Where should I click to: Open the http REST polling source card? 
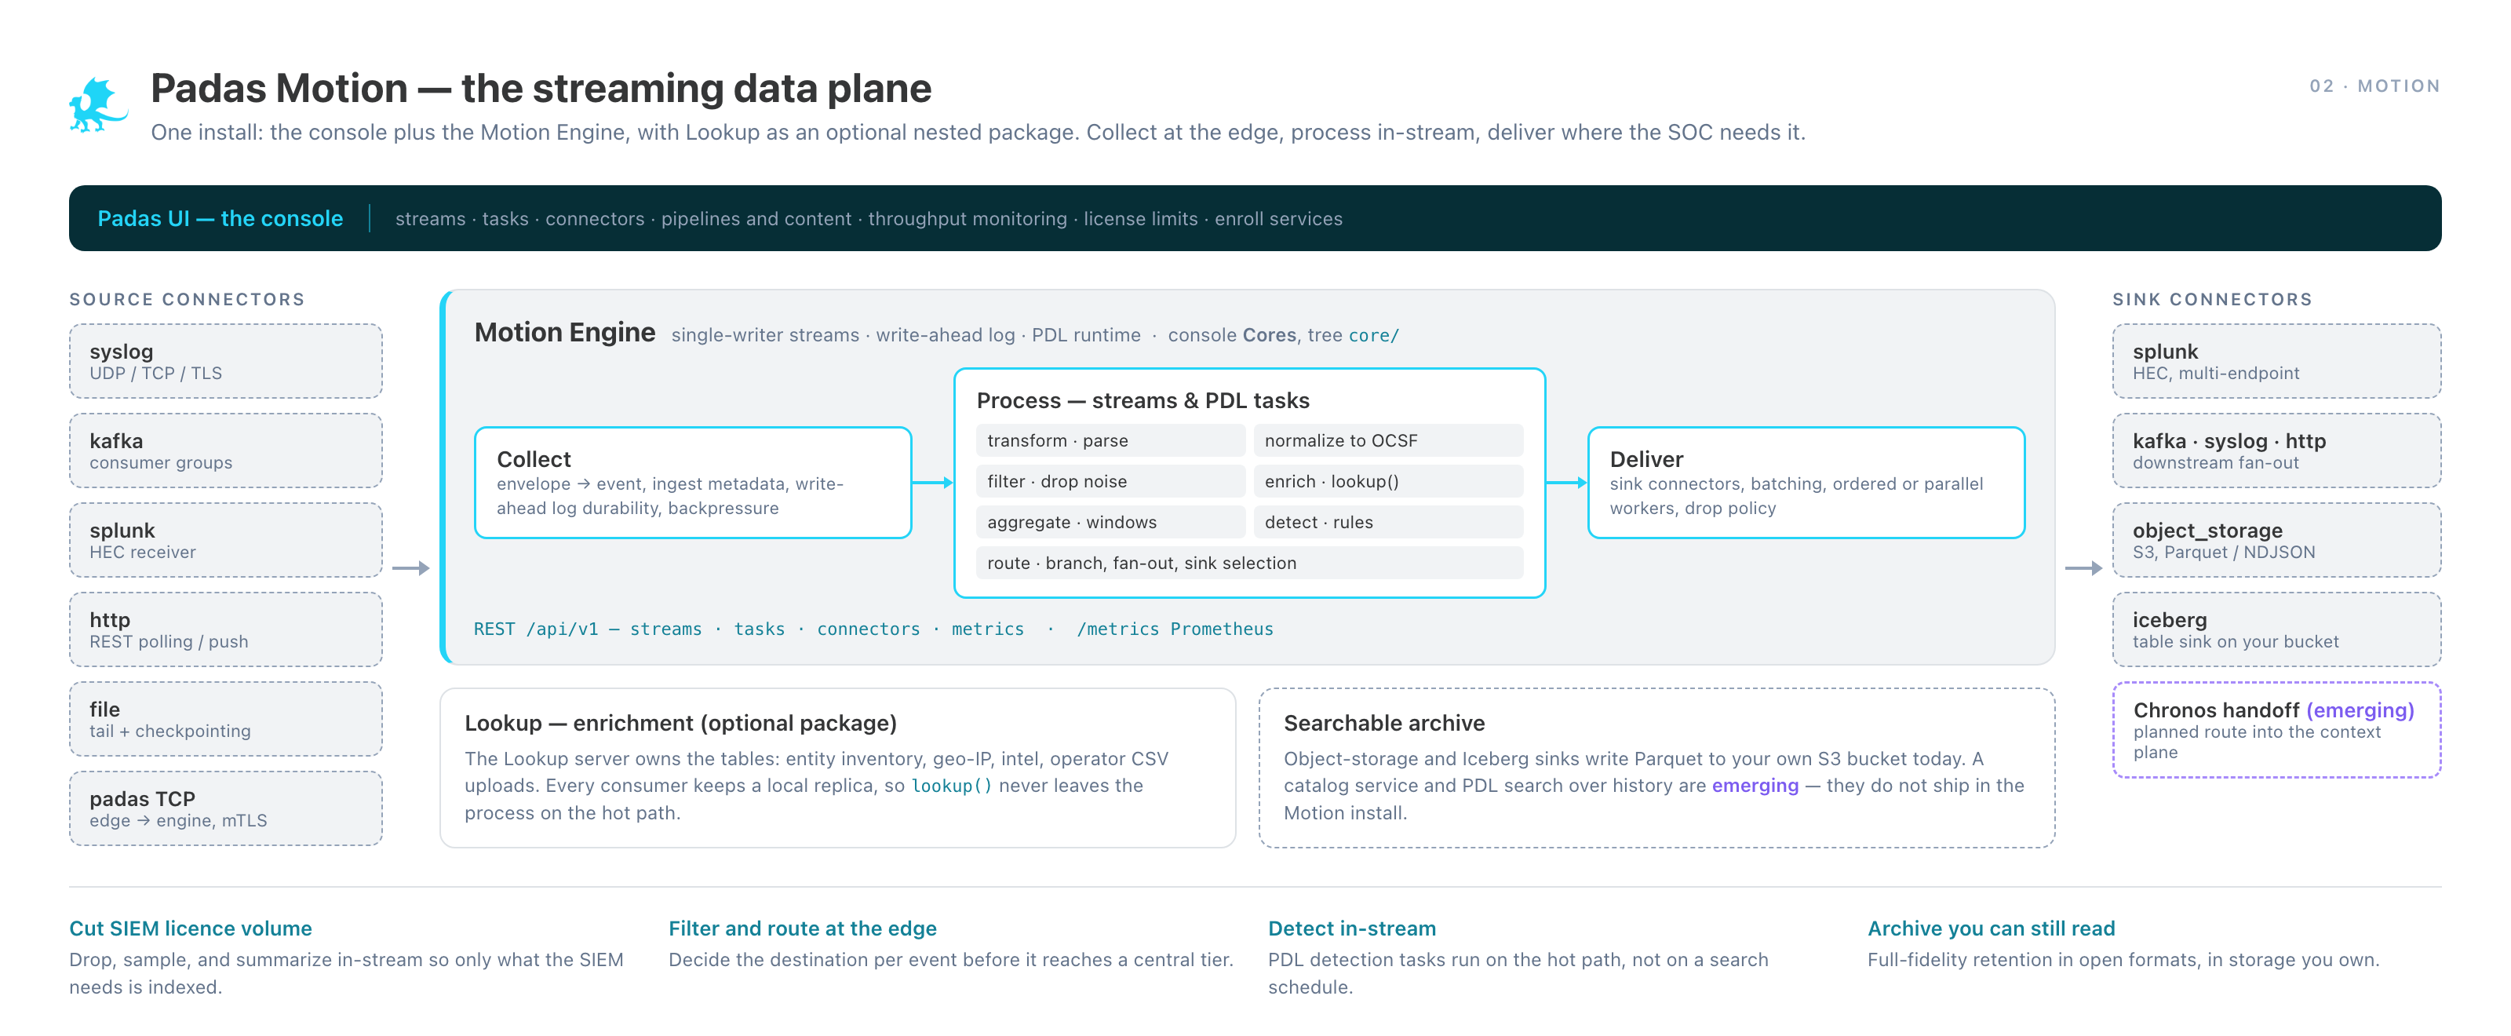(225, 630)
